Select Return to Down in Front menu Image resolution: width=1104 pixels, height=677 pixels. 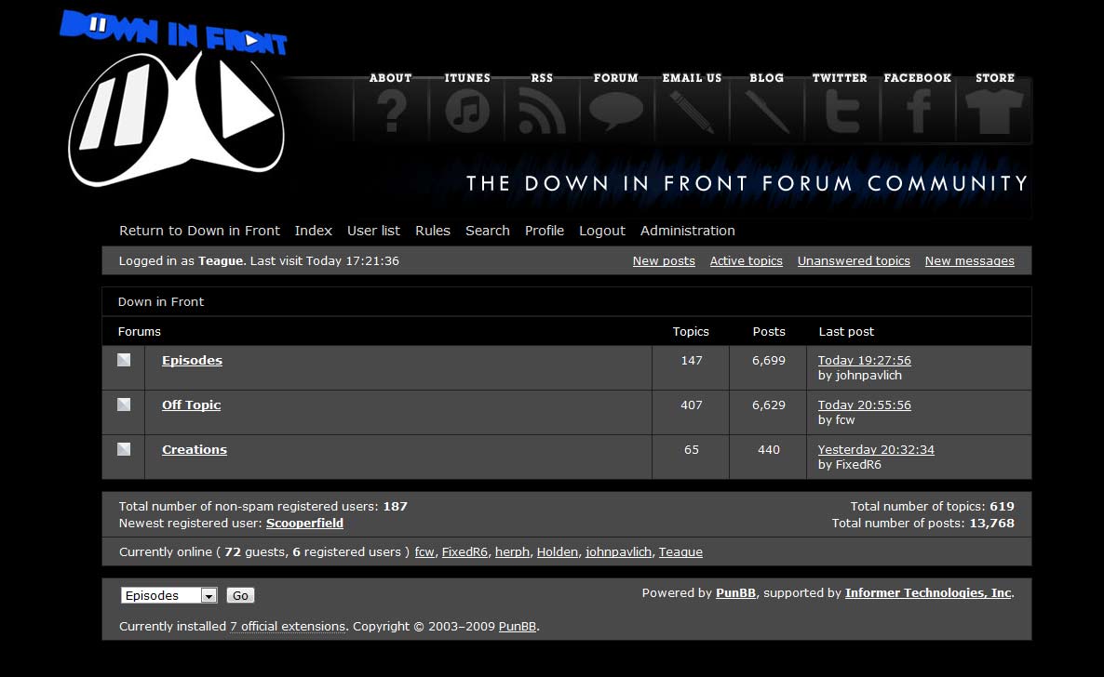click(x=199, y=231)
